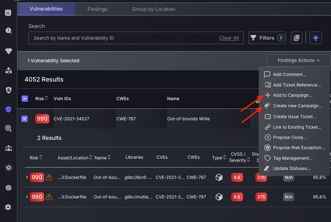
Task: Click the lightbulb icon button
Action: (316, 38)
